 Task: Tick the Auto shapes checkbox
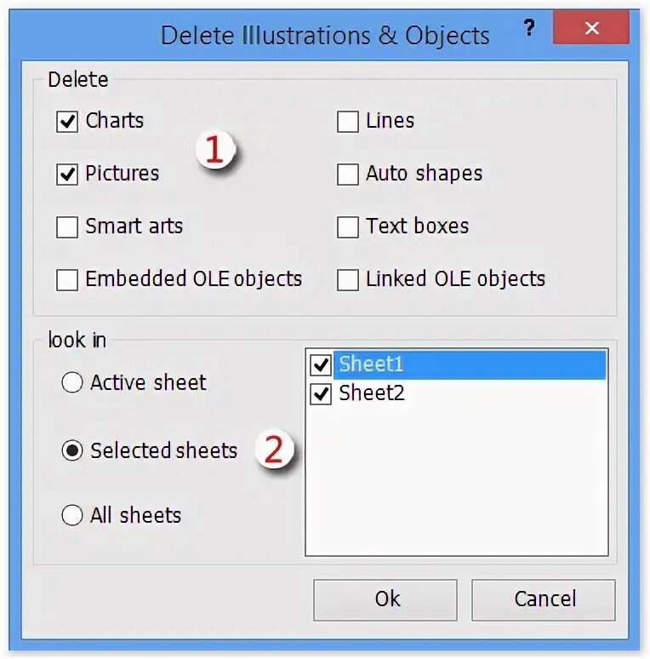point(348,175)
